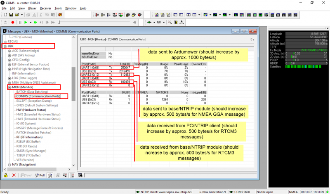Viewport: 330px width, 194px height.
Task: Select RF (RF Information) message
Action: coord(29,137)
